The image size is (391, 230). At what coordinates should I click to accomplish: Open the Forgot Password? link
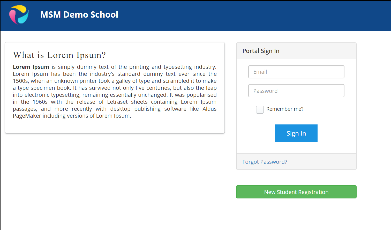[265, 162]
